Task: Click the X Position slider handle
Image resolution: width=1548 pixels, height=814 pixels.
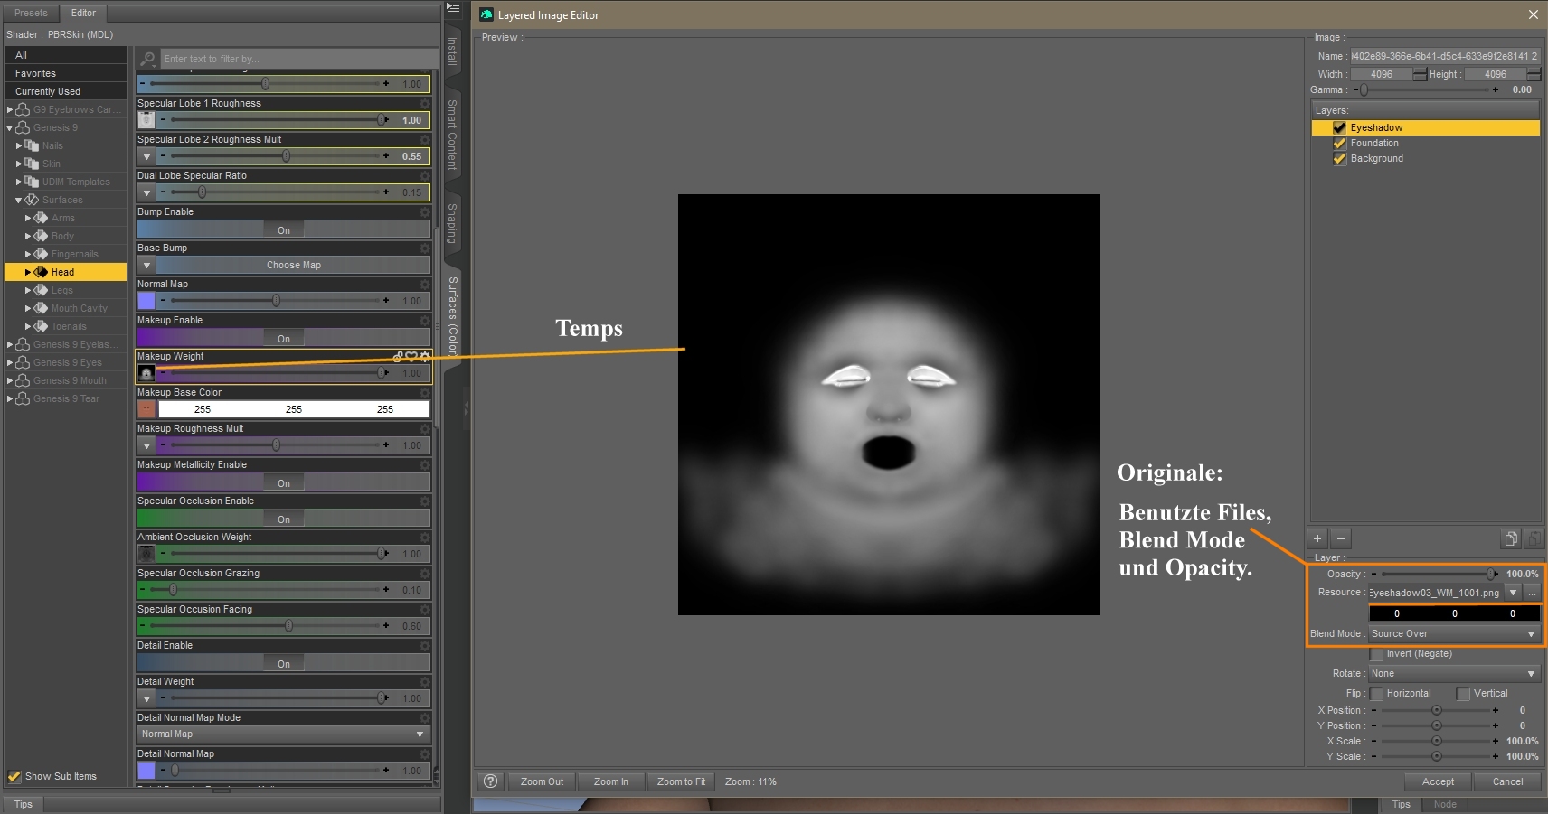Action: coord(1437,710)
